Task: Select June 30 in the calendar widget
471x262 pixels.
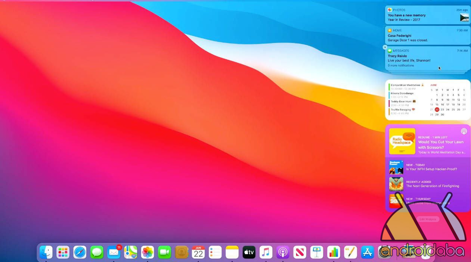Action: [x=442, y=114]
